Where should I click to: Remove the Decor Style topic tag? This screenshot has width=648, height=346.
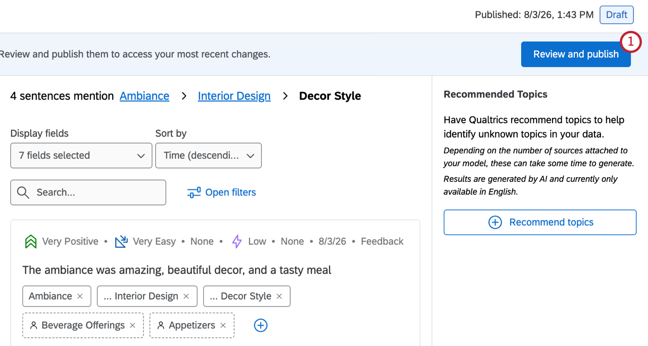click(279, 296)
